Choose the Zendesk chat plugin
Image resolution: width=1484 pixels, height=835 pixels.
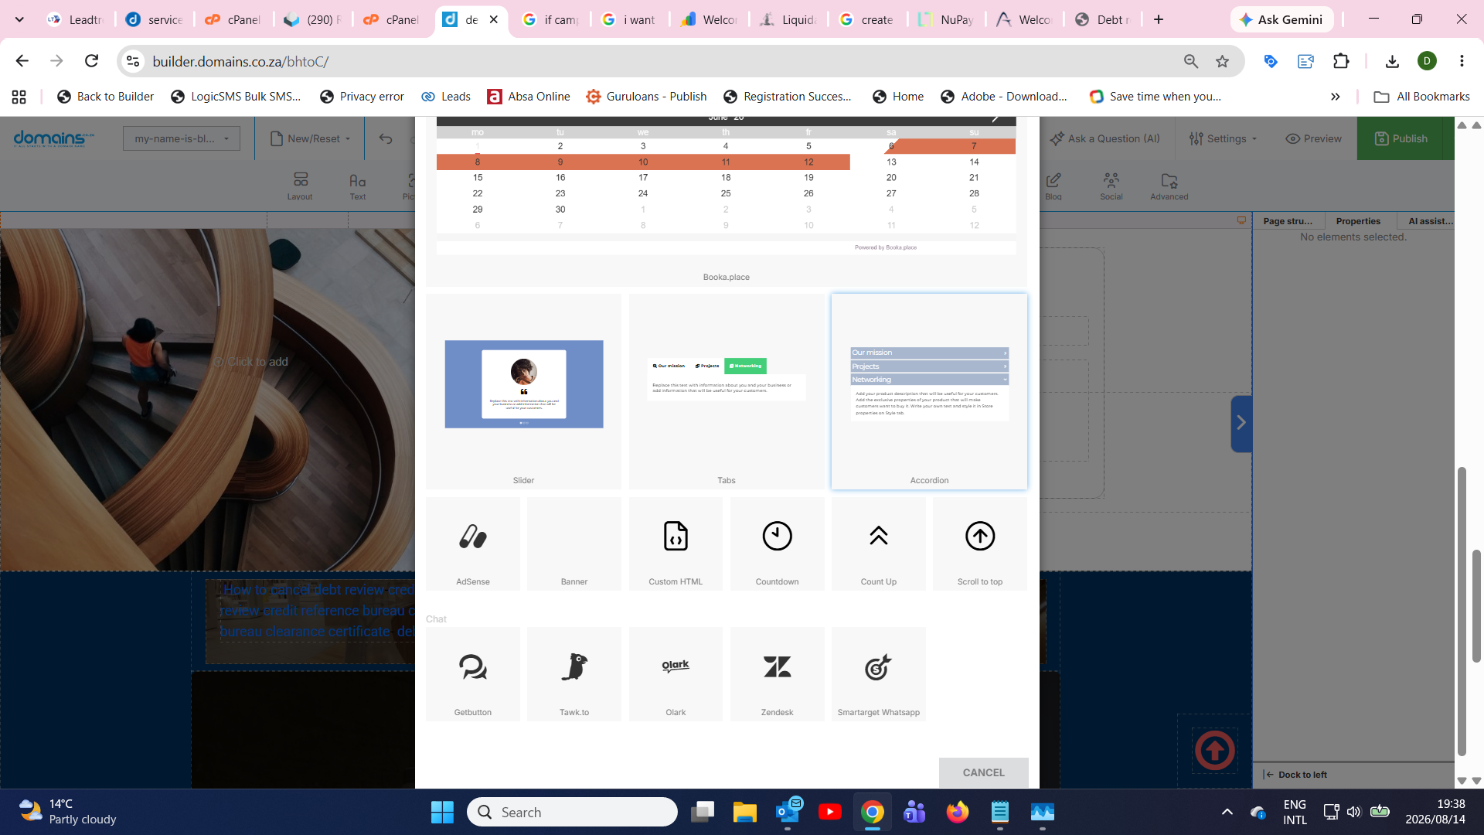coord(777,674)
